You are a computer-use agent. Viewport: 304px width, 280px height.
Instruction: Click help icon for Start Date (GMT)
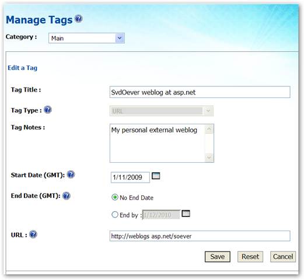tap(71, 174)
